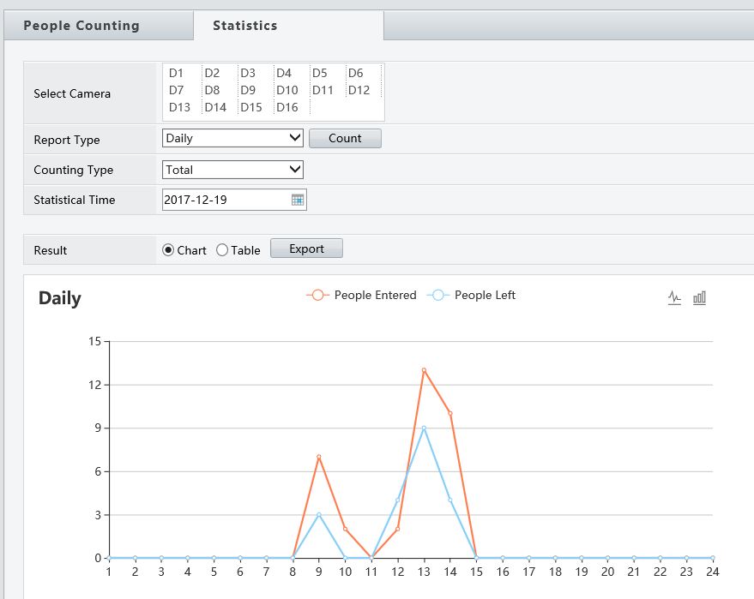Select camera D6

point(356,74)
